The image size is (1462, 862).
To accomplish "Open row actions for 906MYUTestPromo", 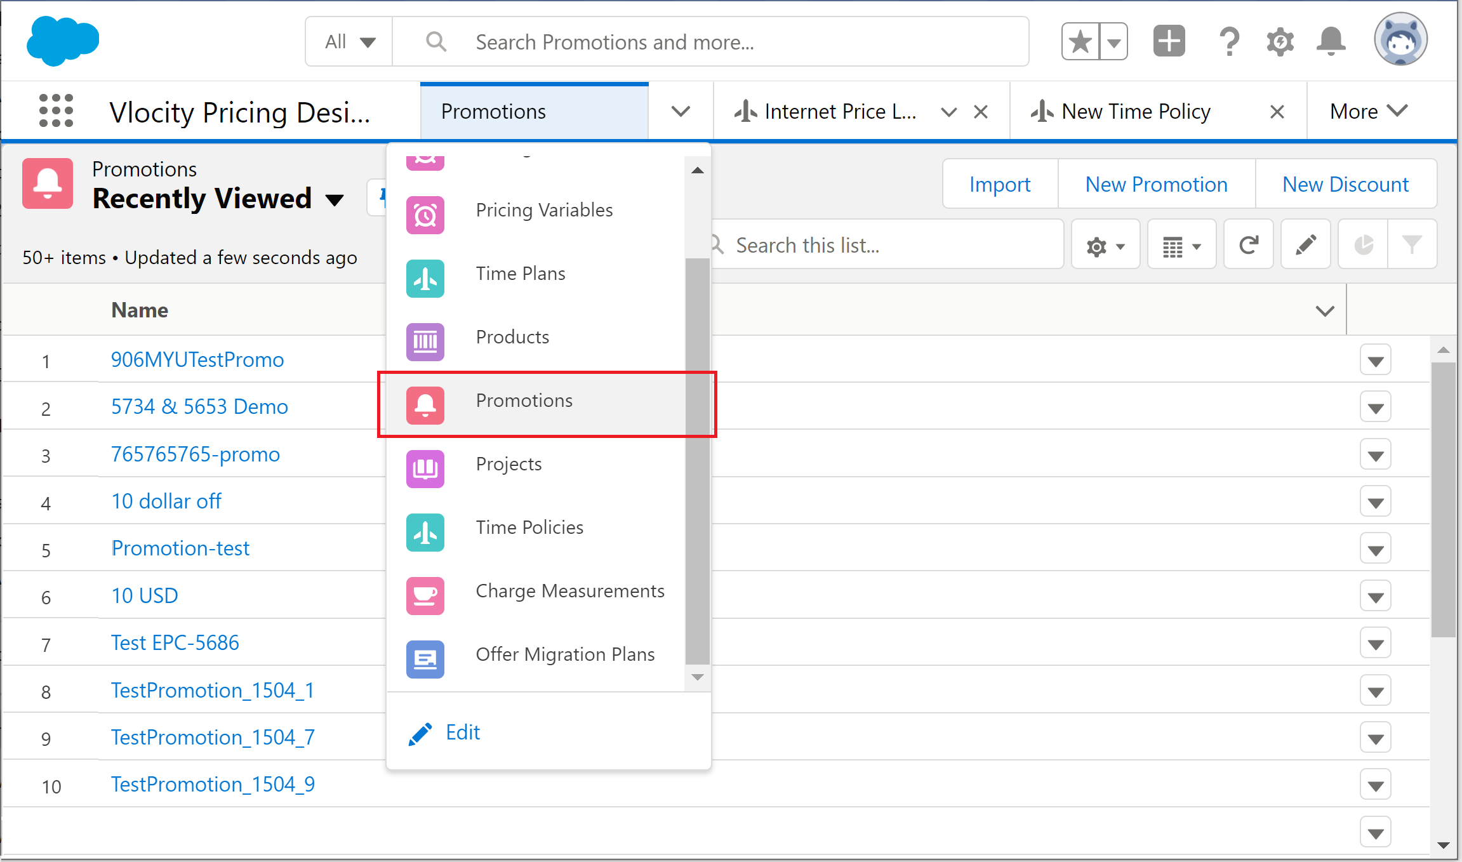I will [1375, 361].
